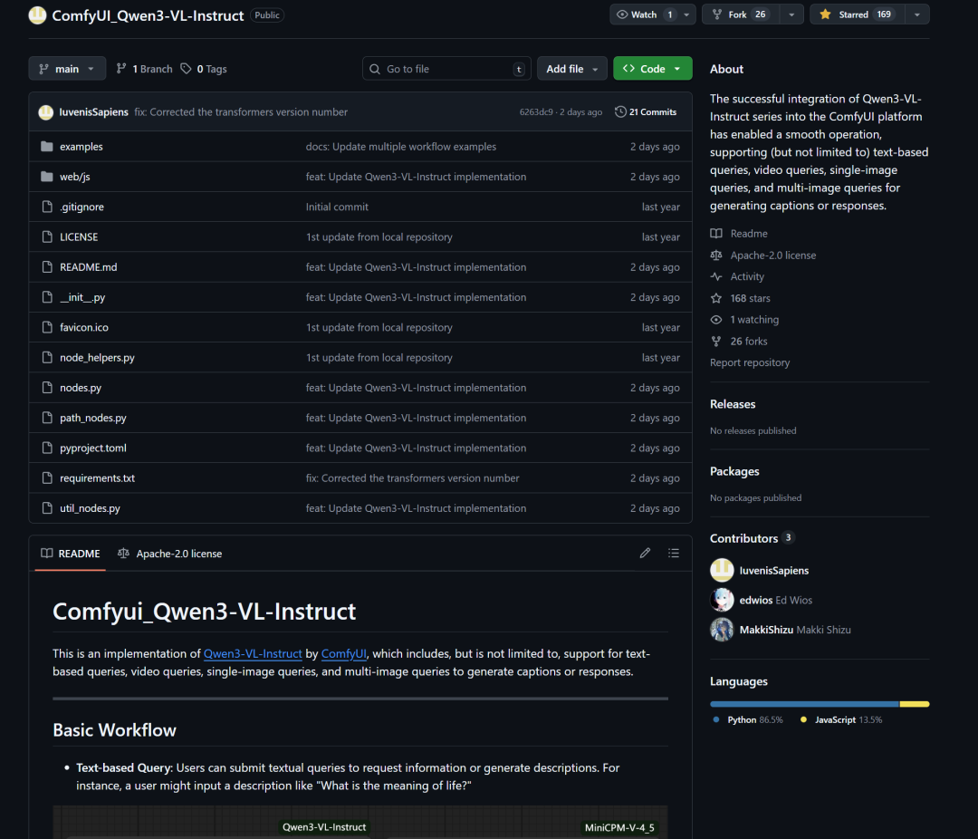Click the examples folder icon

point(47,147)
